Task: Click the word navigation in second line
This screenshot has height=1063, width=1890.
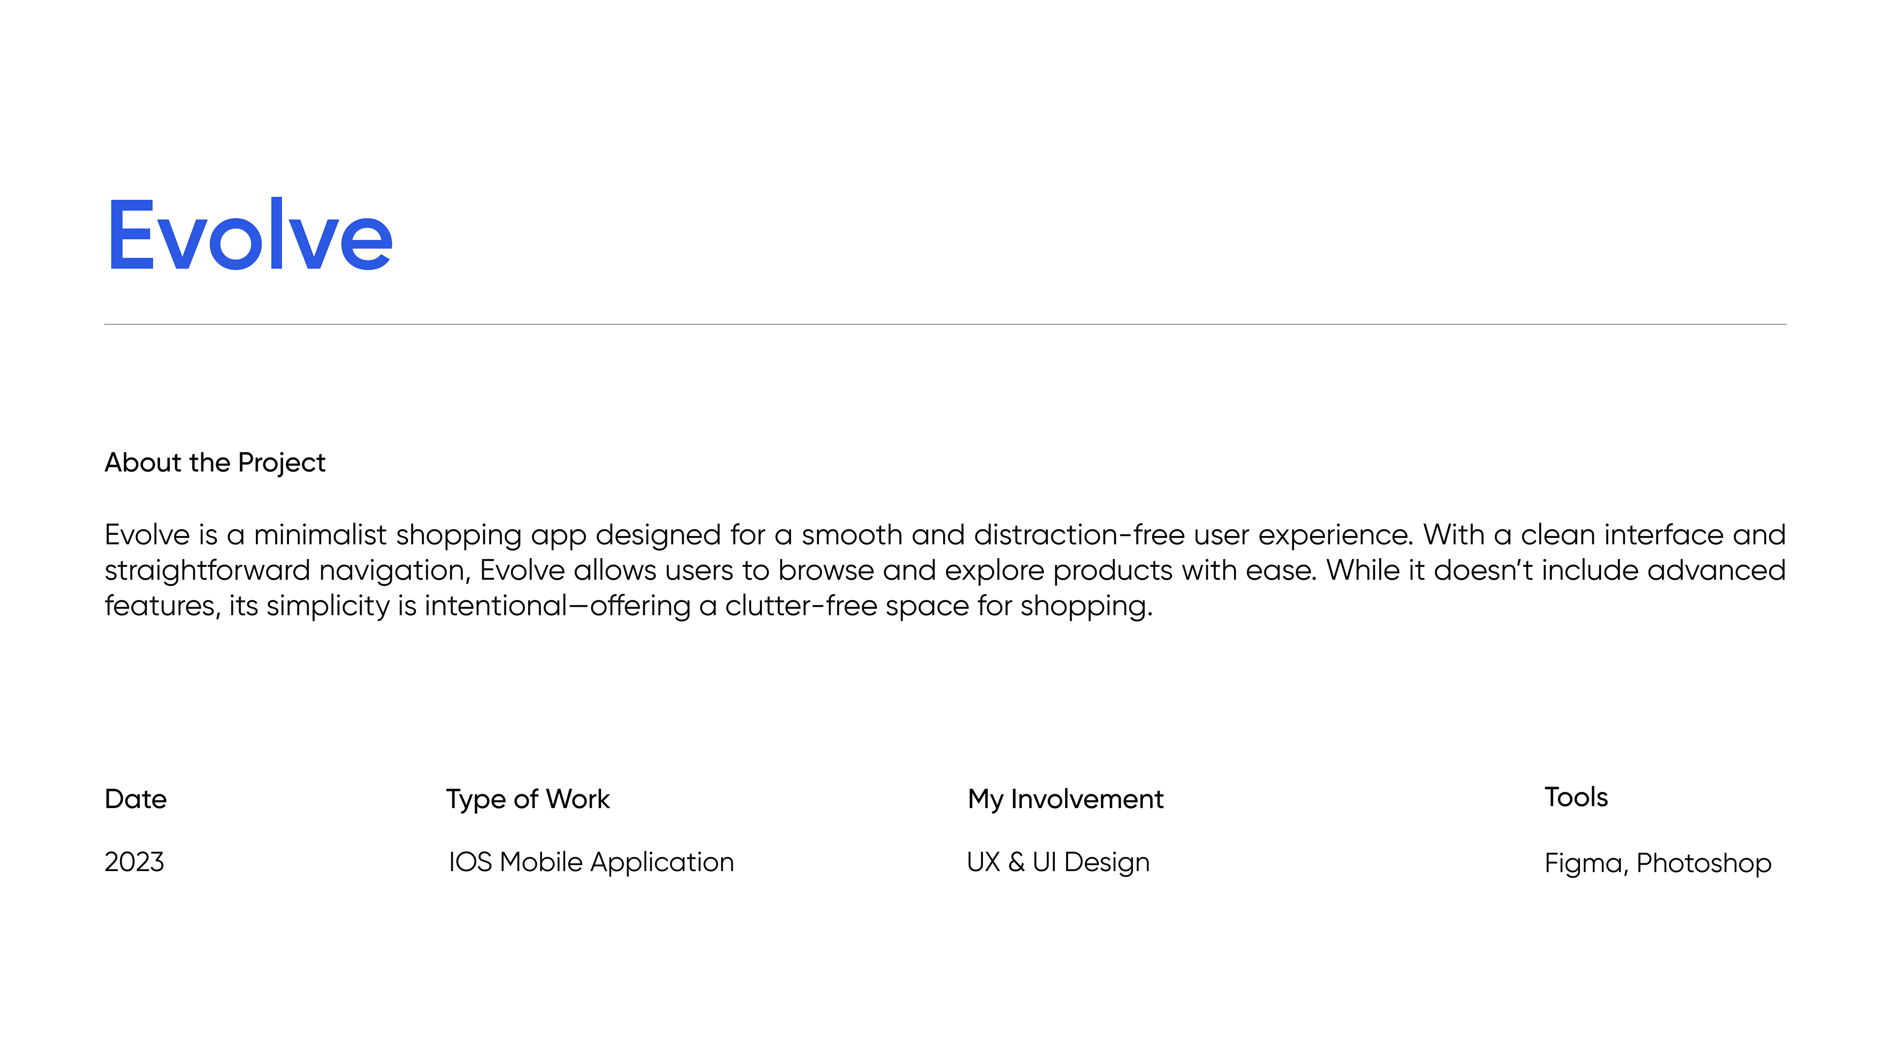Action: [393, 571]
